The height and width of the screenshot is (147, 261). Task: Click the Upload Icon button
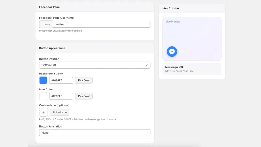click(60, 112)
